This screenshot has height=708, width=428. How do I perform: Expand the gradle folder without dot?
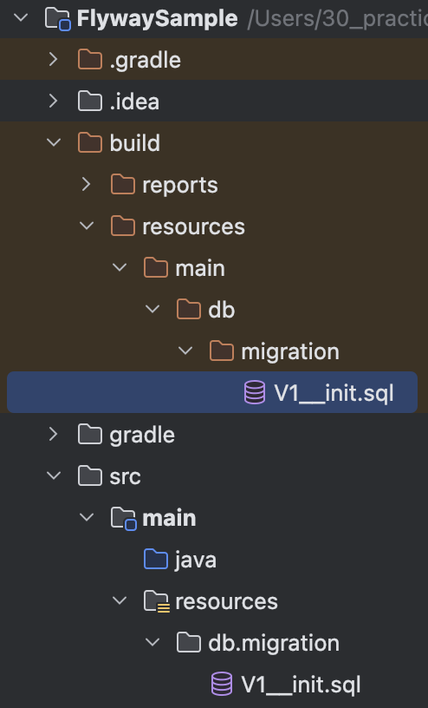pos(54,435)
